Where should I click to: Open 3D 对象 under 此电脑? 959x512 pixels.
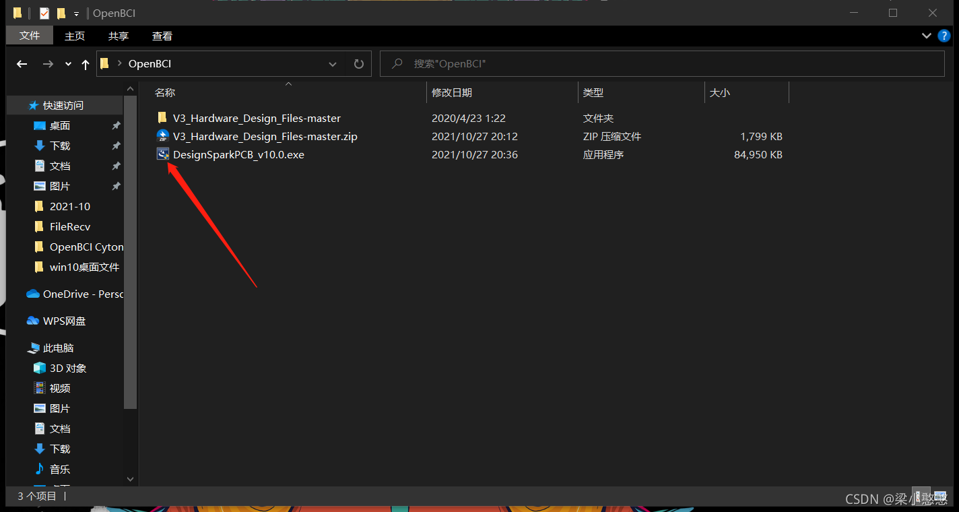coord(68,368)
